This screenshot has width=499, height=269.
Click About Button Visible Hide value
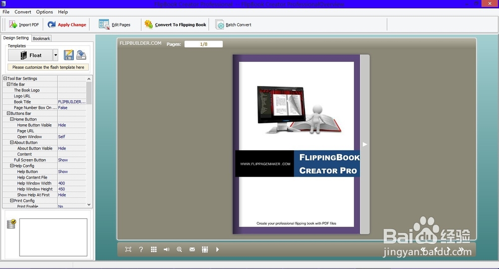click(x=62, y=148)
